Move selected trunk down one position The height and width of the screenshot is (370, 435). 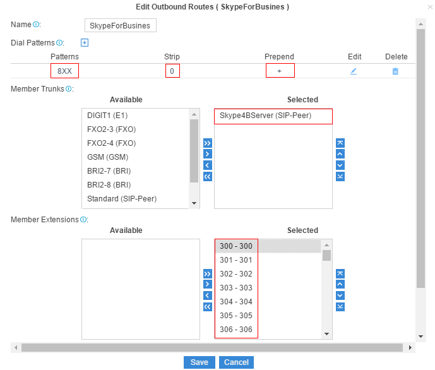coord(340,165)
